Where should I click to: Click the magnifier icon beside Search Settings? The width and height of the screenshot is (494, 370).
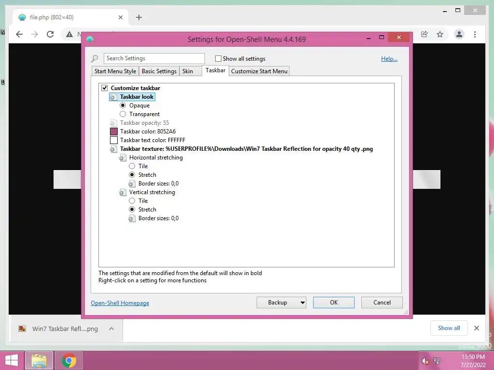(95, 58)
